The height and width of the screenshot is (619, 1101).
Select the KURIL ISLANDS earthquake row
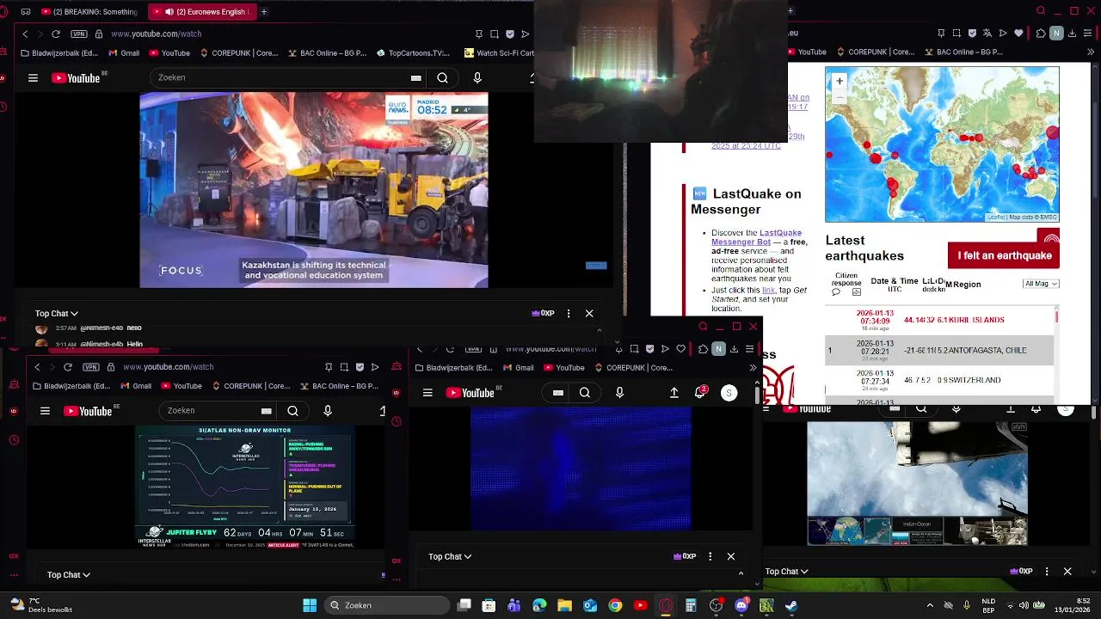click(x=939, y=320)
